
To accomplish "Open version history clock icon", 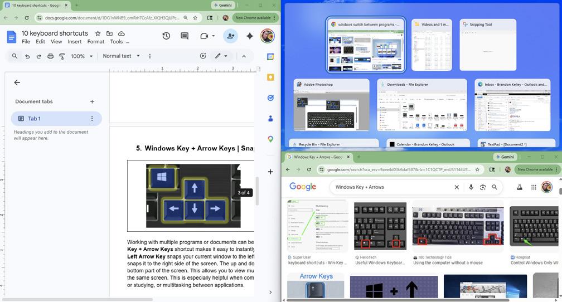I will (166, 36).
